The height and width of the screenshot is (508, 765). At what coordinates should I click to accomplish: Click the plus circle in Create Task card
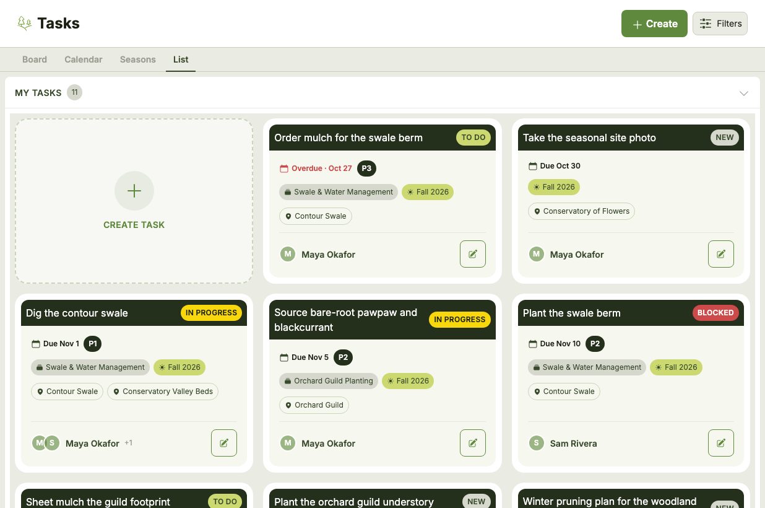click(134, 191)
